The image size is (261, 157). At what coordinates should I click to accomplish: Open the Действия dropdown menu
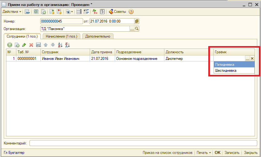pyautogui.click(x=12, y=12)
